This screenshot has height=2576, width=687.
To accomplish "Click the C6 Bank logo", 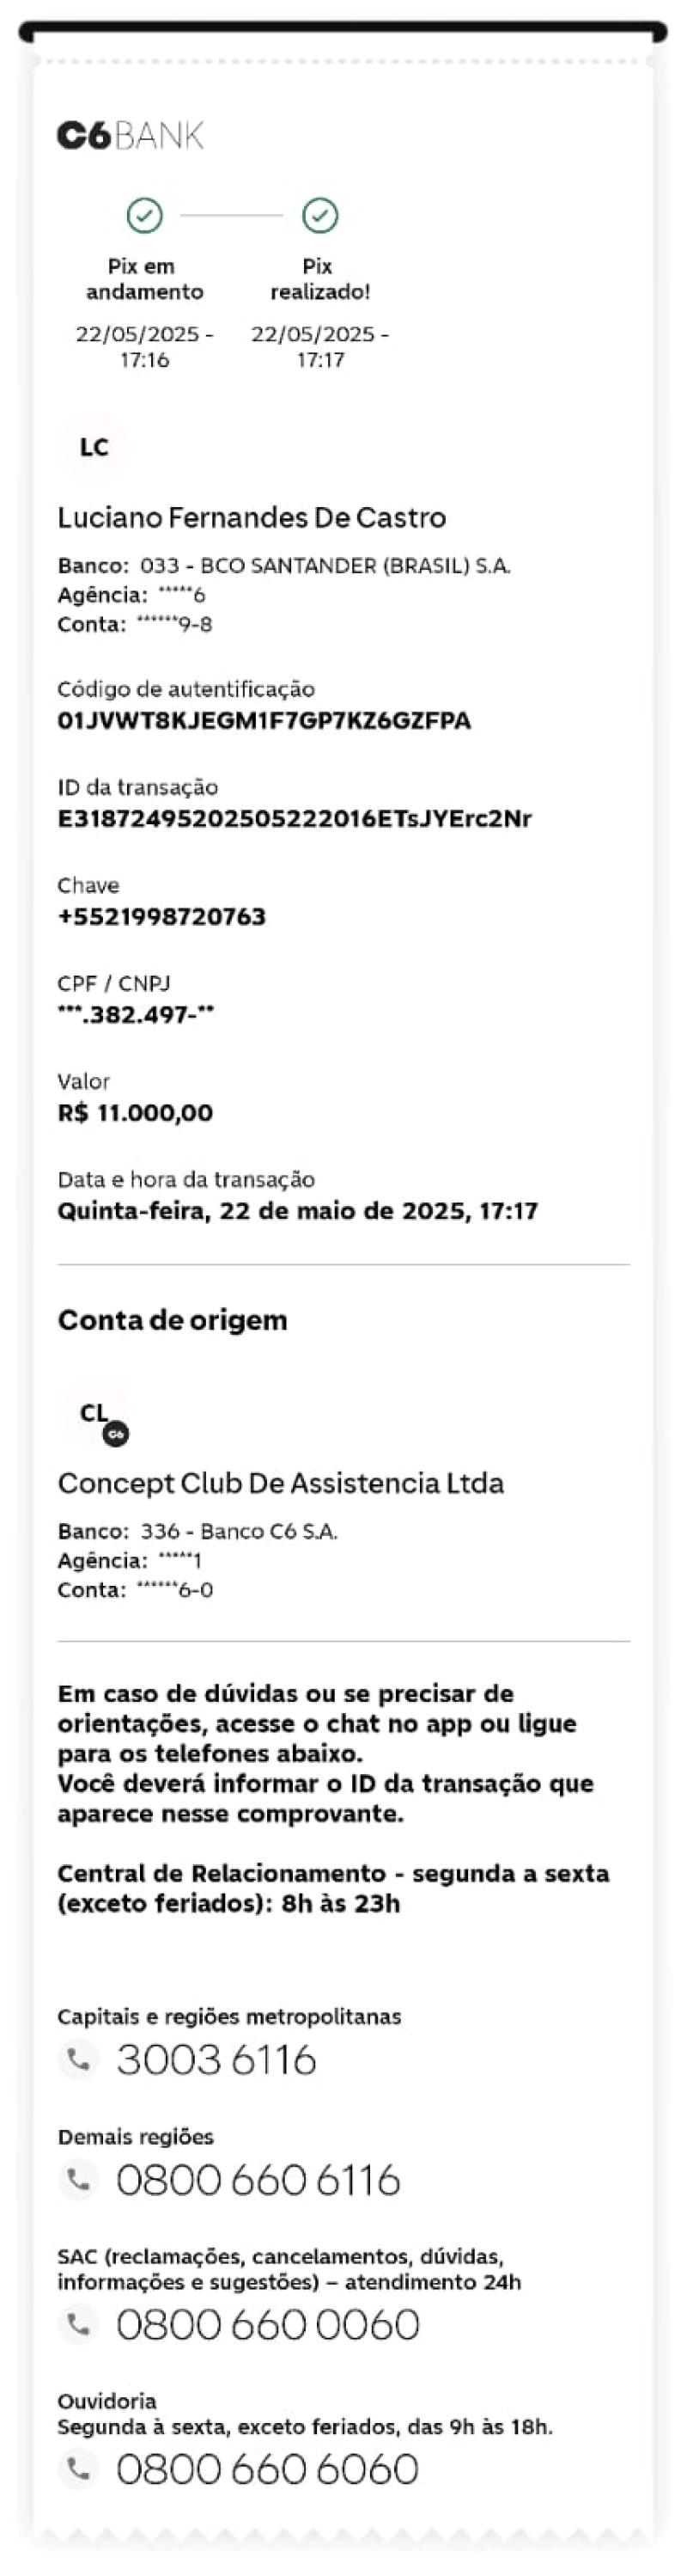I will [130, 135].
